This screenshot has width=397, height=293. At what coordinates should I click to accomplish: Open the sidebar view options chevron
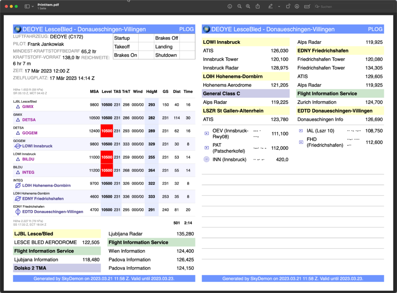[33, 7]
